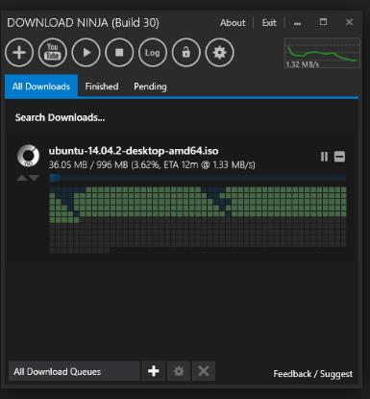
Task: Open the All Download Queues dropdown
Action: (74, 371)
